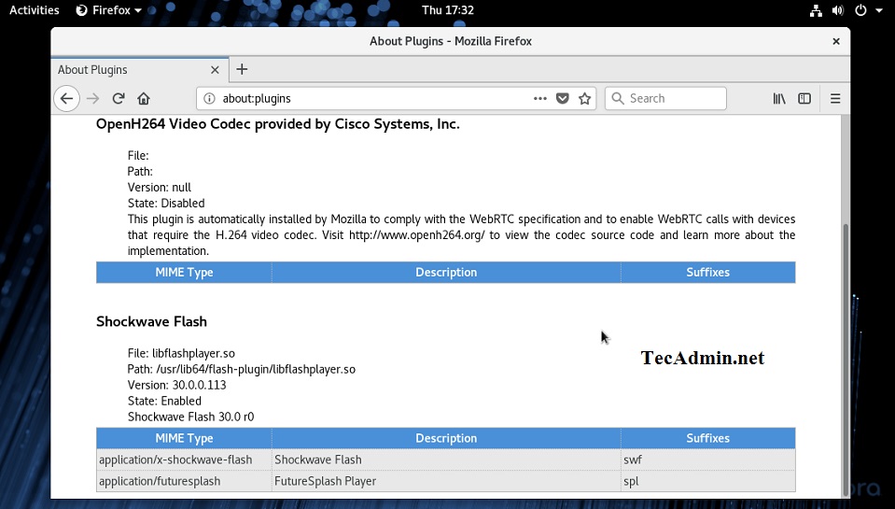Click the application/futuresplash cell
895x509 pixels.
pyautogui.click(x=184, y=481)
